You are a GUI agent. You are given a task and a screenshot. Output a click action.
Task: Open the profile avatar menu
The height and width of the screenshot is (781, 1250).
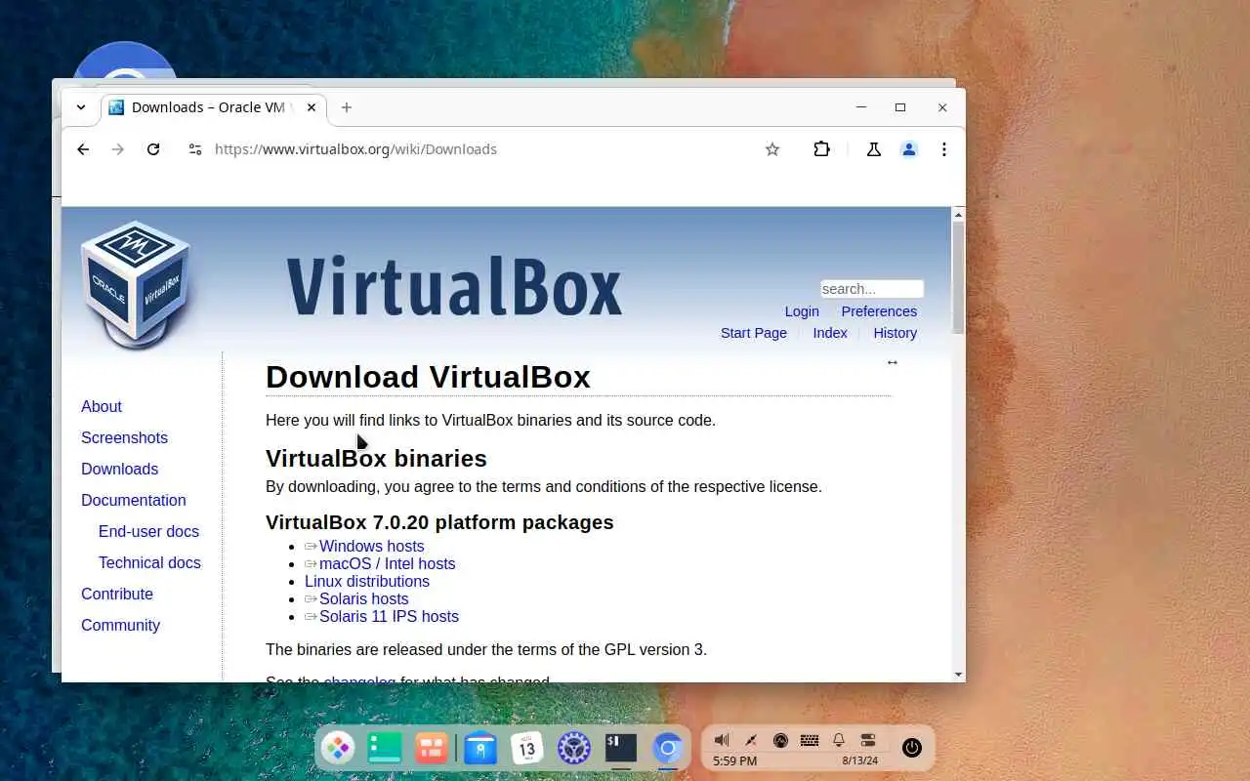click(x=909, y=149)
